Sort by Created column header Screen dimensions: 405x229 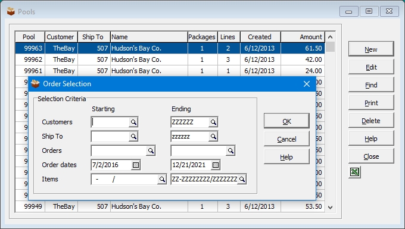260,37
